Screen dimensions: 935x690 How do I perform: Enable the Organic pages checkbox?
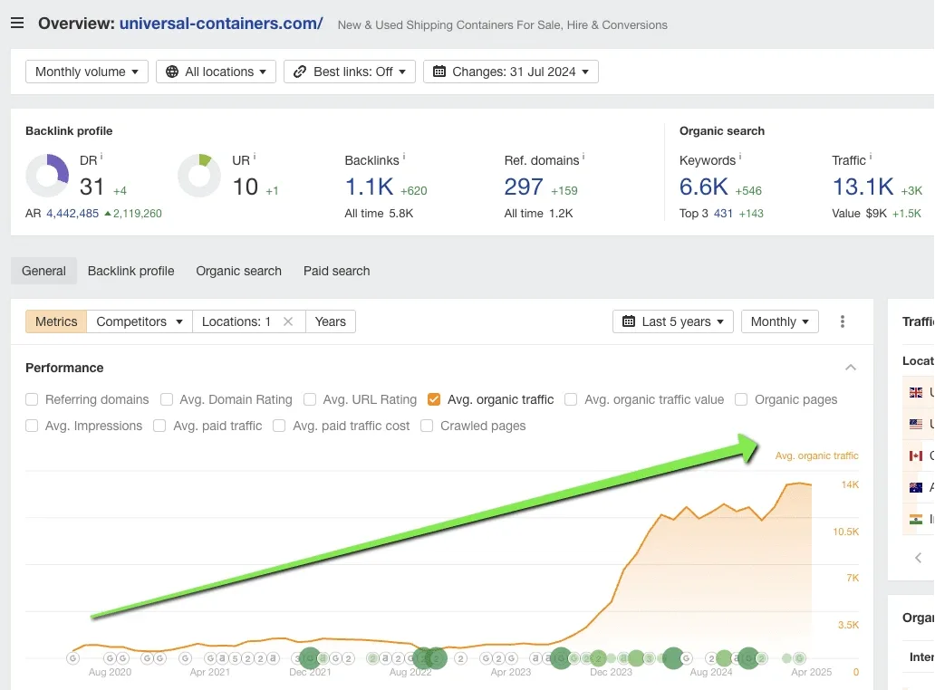741,399
